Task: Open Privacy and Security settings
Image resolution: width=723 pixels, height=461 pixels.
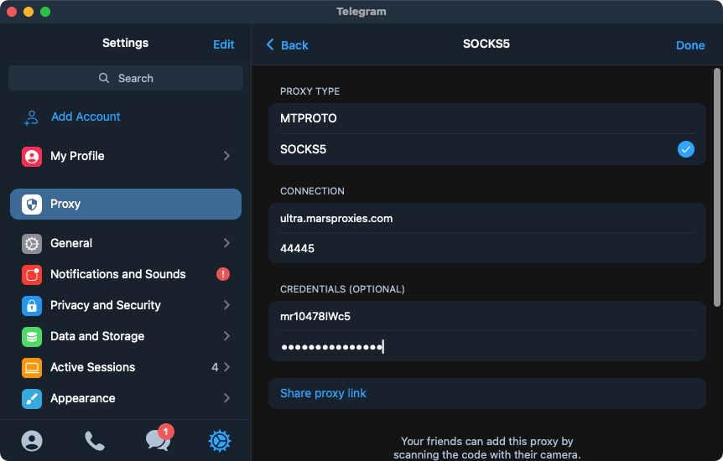Action: pyautogui.click(x=126, y=305)
